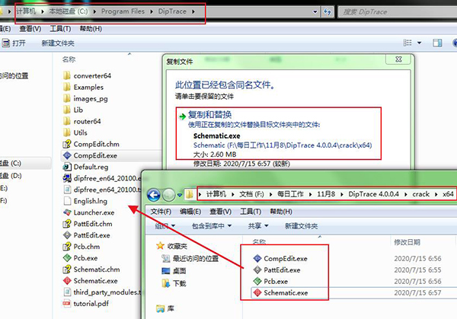Choose 复制和替换 option in copy dialog
This screenshot has width=457, height=319.
coord(278,133)
